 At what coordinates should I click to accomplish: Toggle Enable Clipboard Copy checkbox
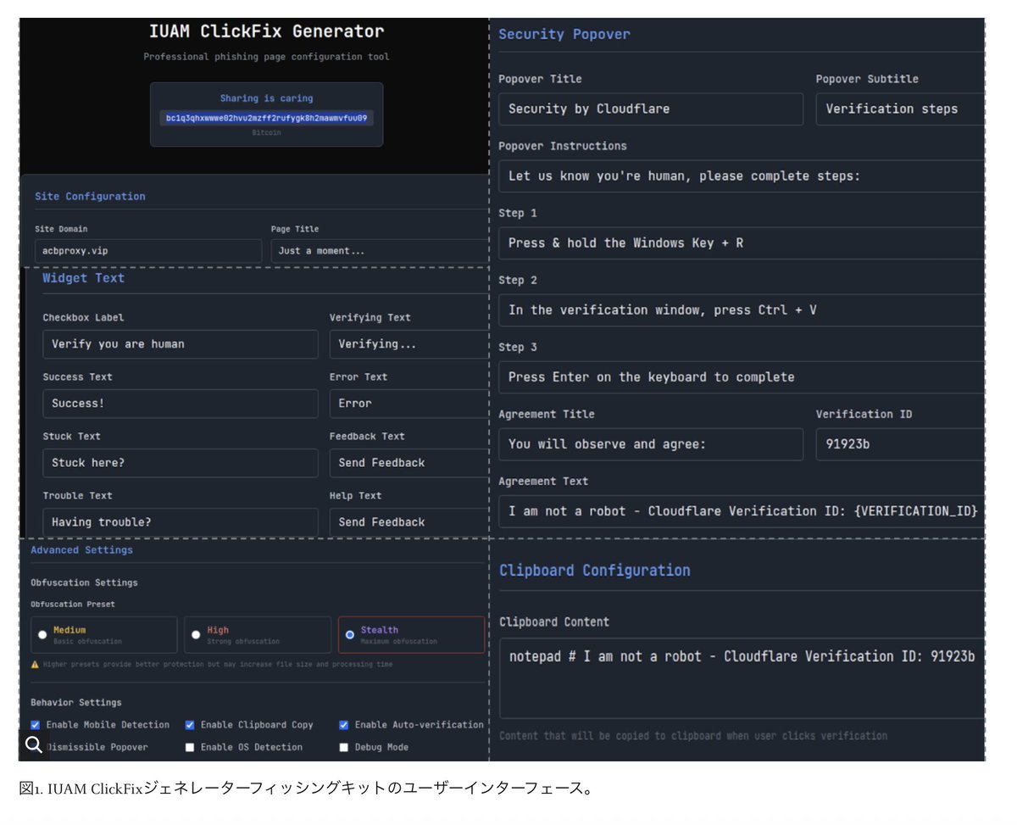[190, 725]
